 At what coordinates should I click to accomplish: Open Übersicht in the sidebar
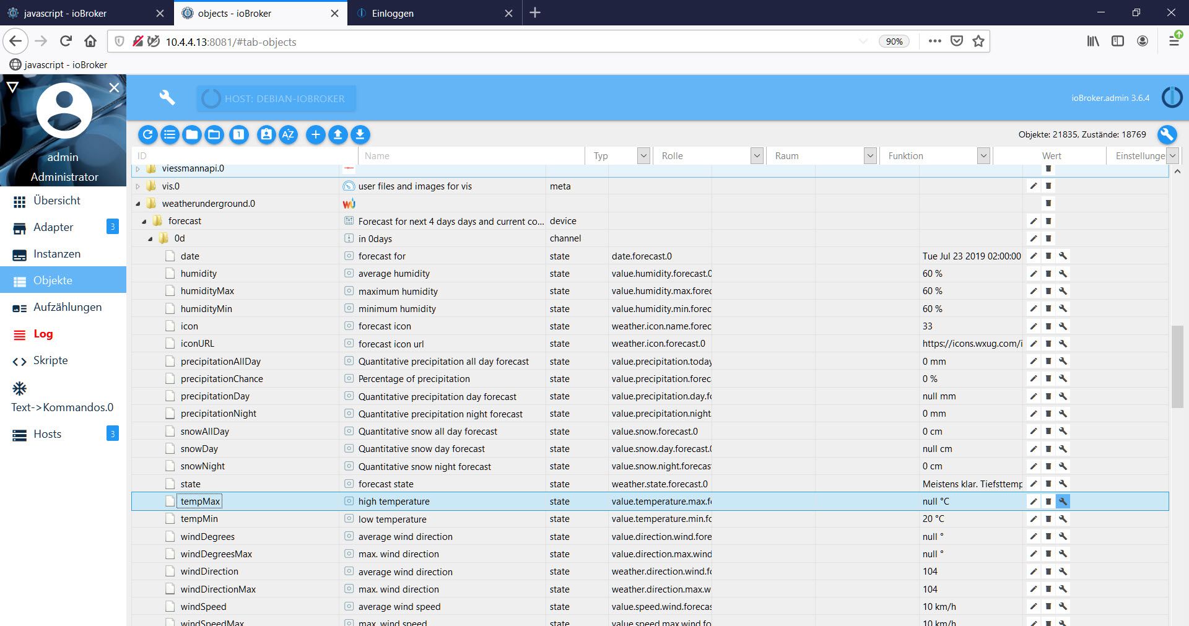coord(63,201)
